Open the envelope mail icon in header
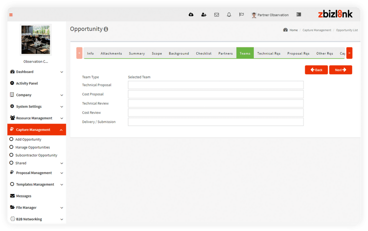368x231 pixels. tap(216, 15)
